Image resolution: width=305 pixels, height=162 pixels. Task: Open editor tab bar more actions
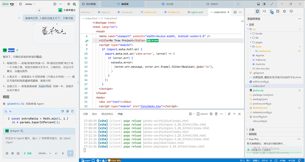[240, 12]
